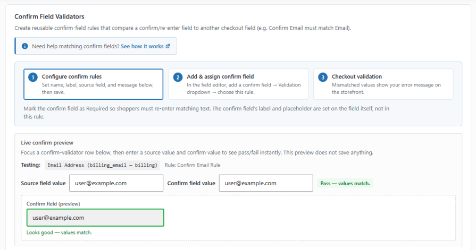Click the Live confirm preview heading
476x250 pixels.
point(47,143)
